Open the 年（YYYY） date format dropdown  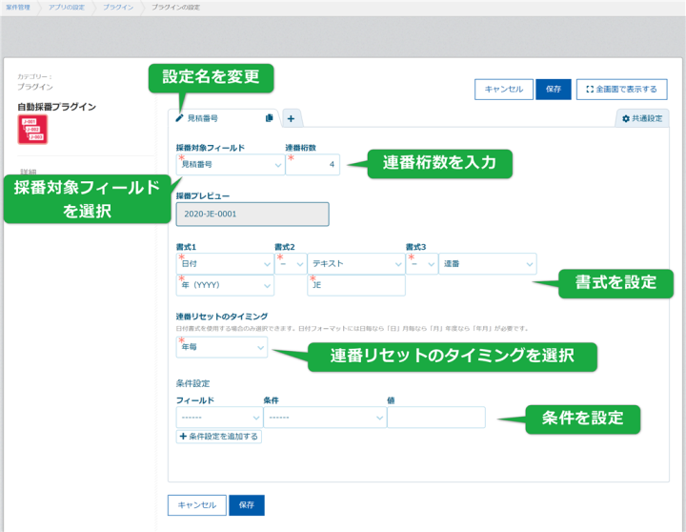225,285
